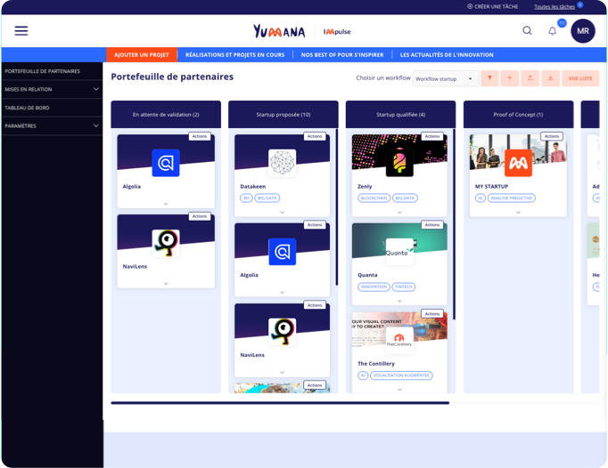Go to Nos best of pour s'inspirer

(x=342, y=55)
